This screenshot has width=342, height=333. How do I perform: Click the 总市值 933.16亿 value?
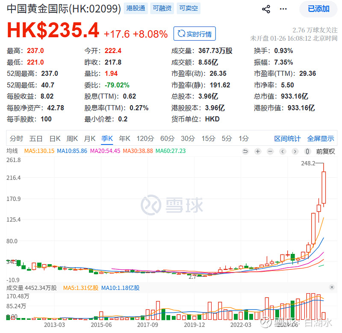pyautogui.click(x=294, y=96)
